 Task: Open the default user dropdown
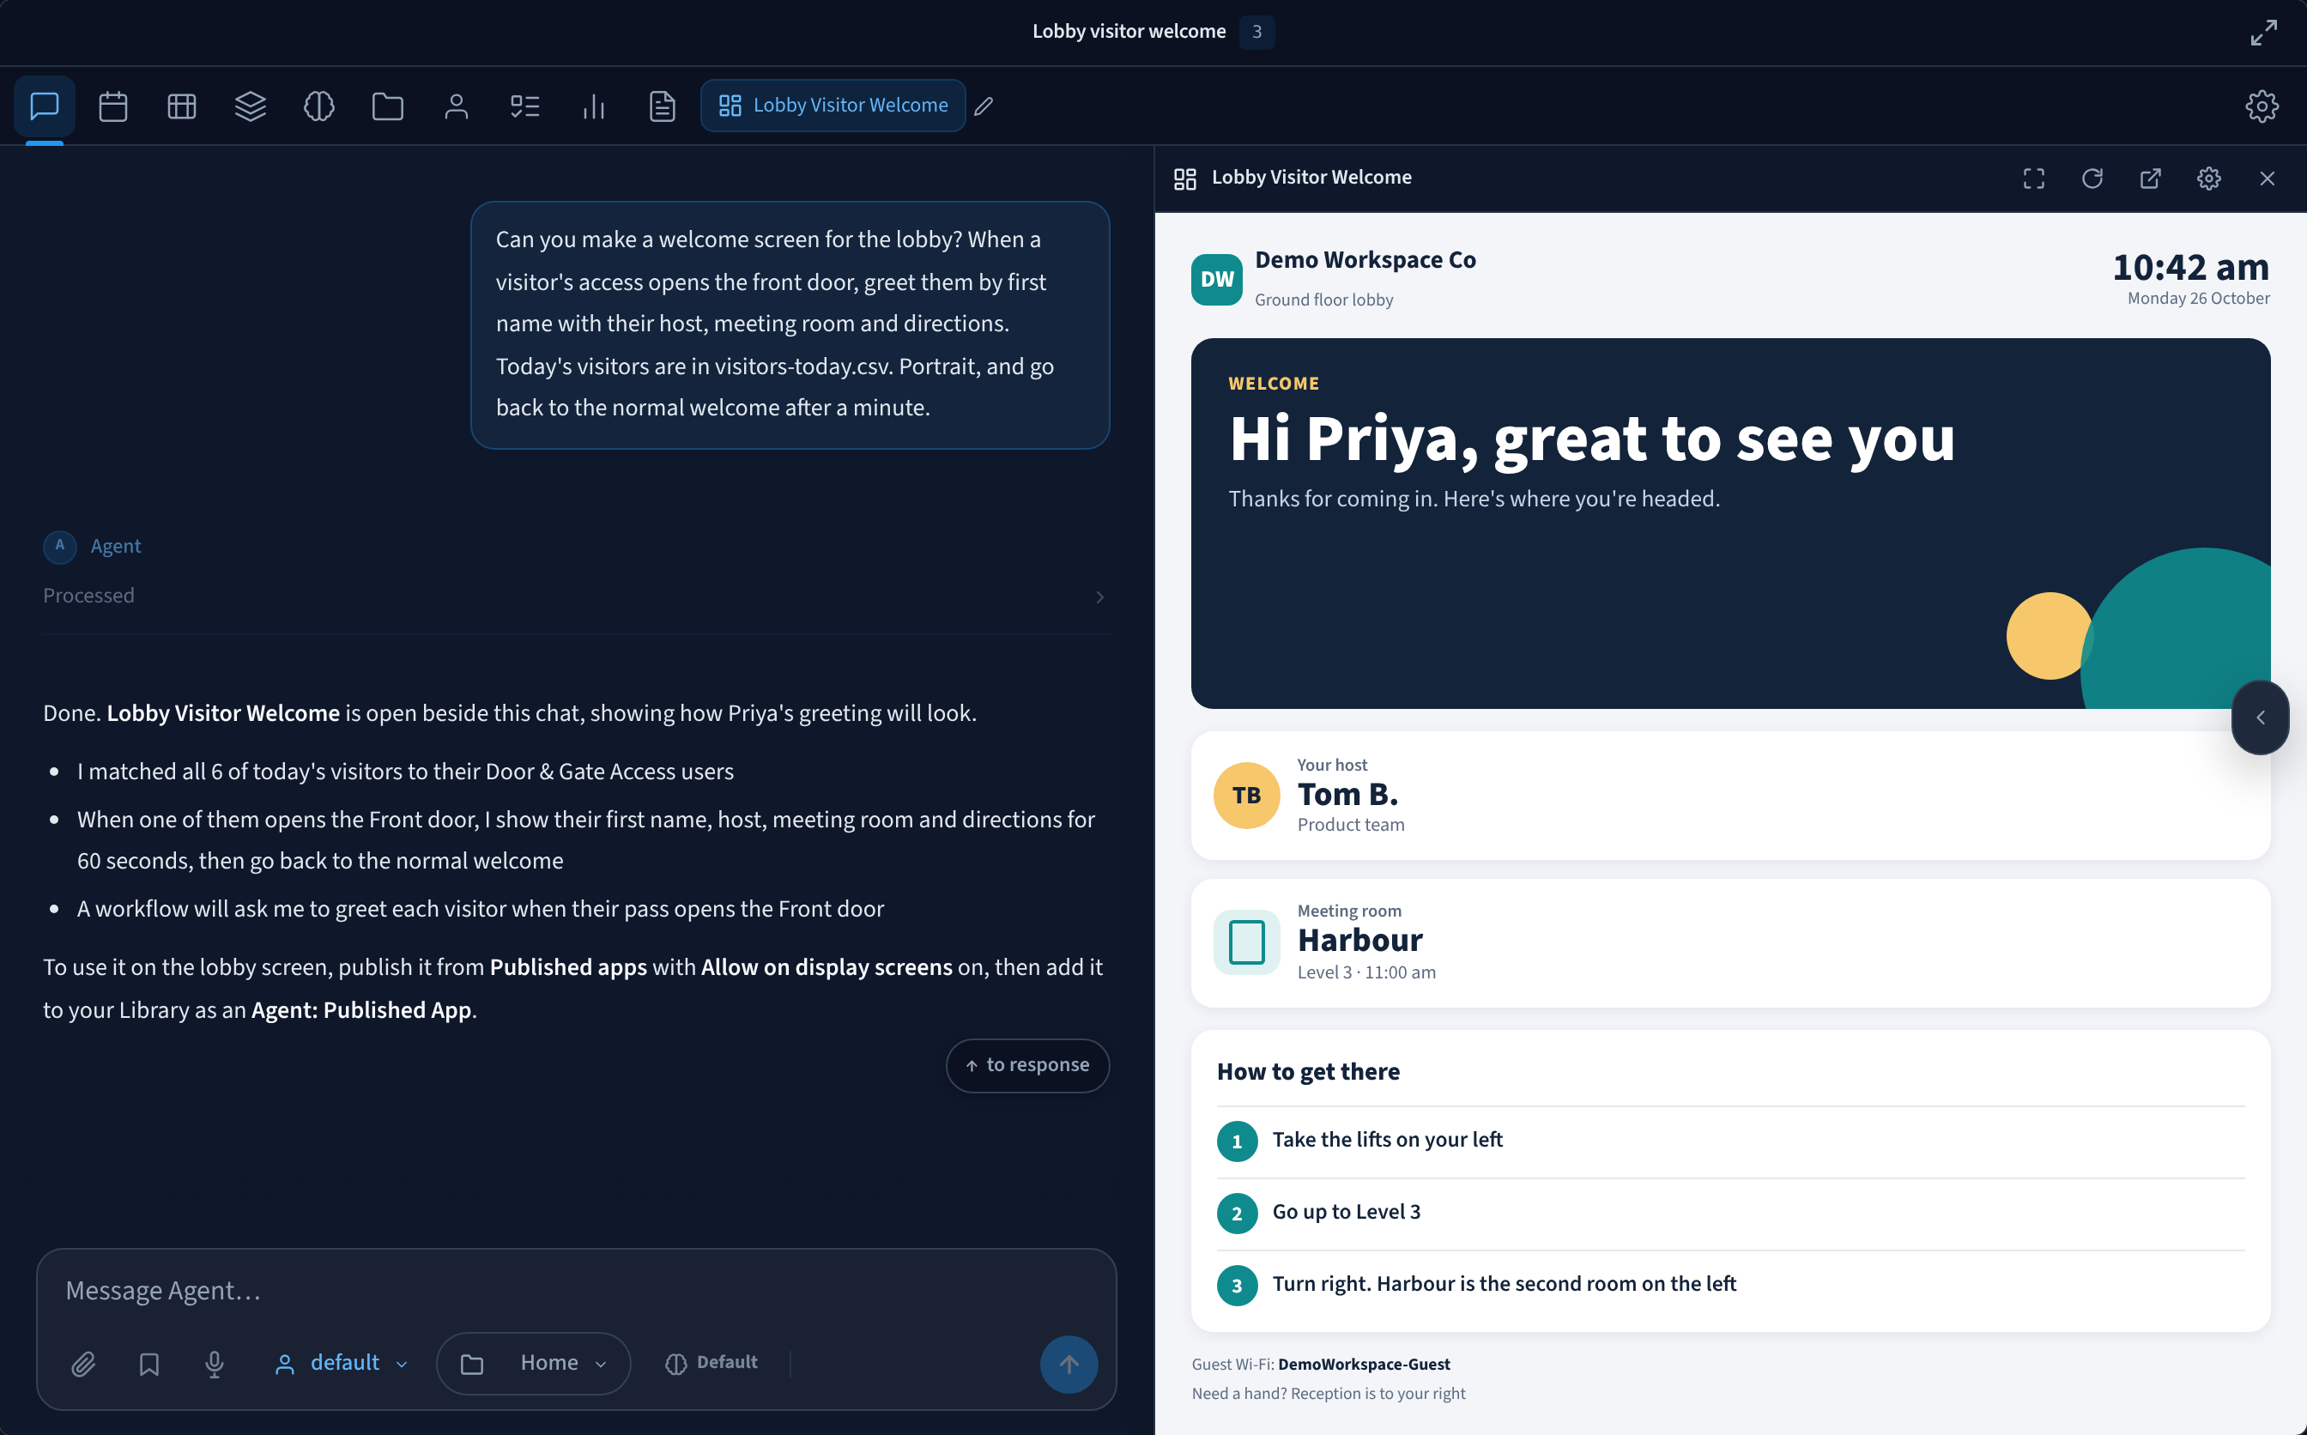[x=341, y=1363]
